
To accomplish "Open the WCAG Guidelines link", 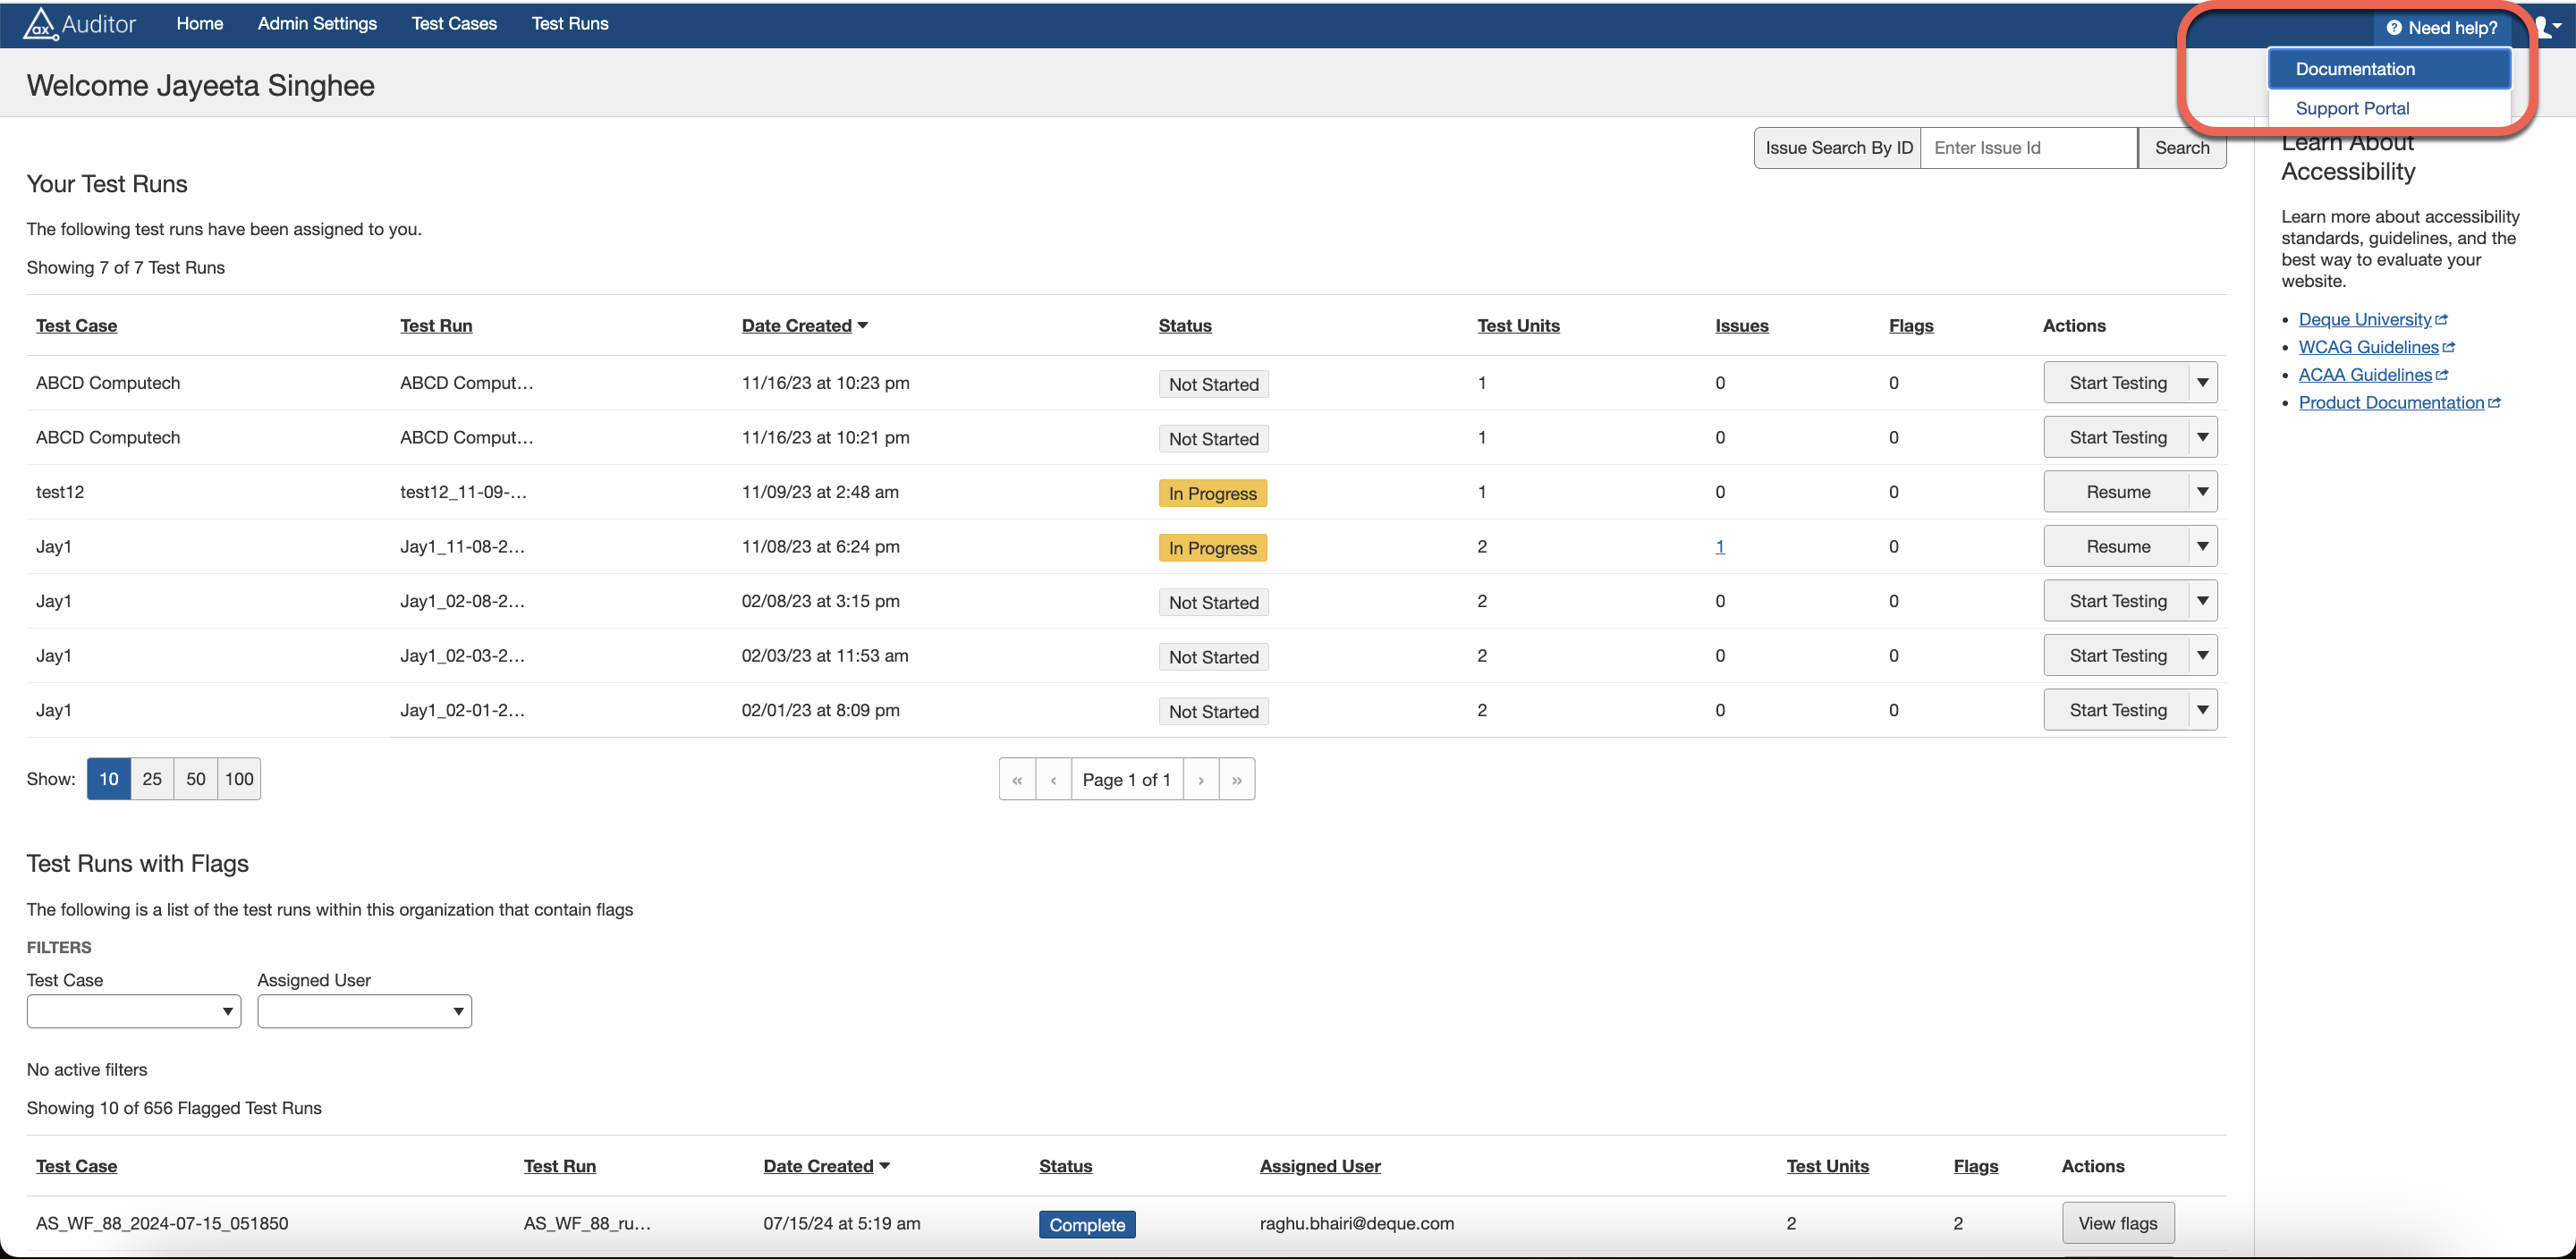I will (2370, 346).
